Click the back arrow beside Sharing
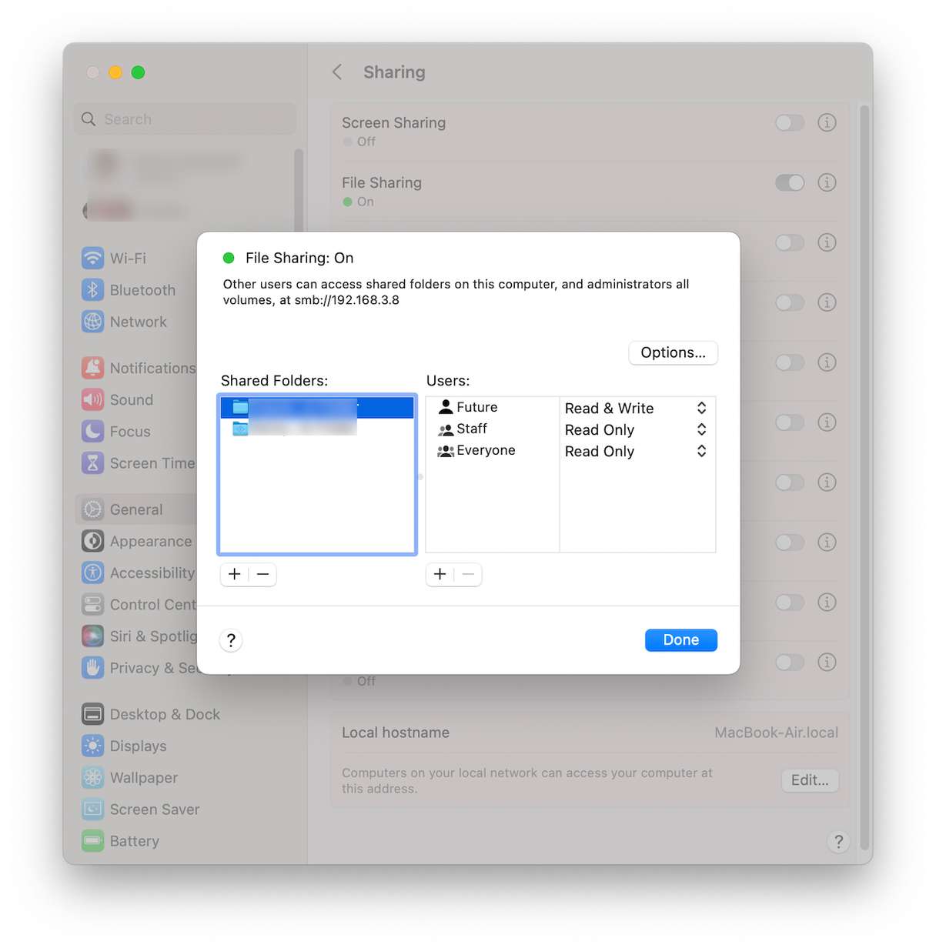This screenshot has height=948, width=936. pyautogui.click(x=337, y=72)
